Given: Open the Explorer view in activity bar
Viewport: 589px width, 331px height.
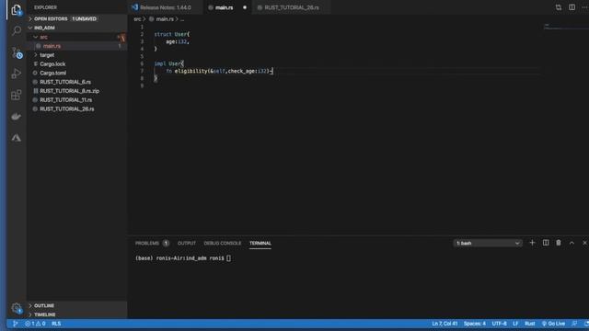Looking at the screenshot, I should point(17,10).
